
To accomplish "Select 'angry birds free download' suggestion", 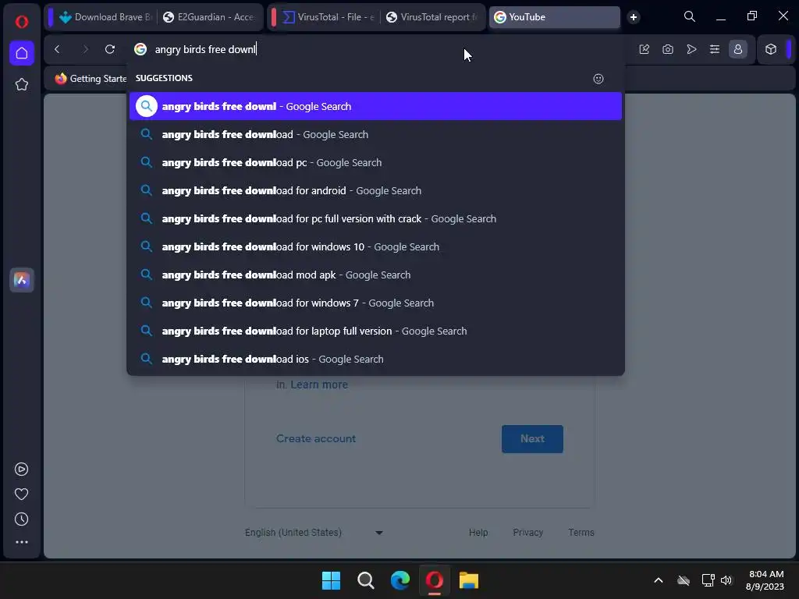I will click(x=375, y=134).
